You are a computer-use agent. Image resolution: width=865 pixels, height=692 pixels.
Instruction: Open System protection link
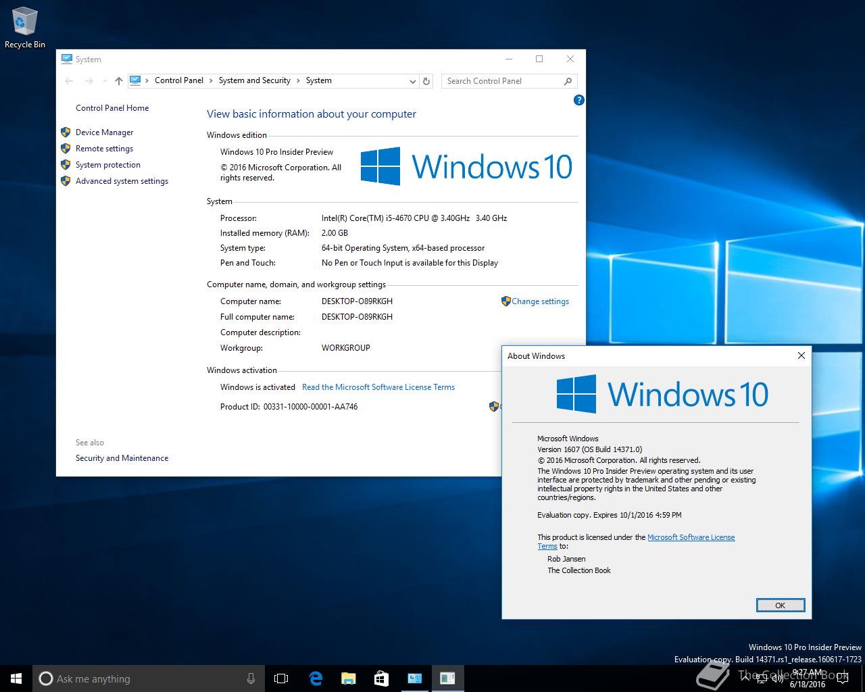click(108, 165)
